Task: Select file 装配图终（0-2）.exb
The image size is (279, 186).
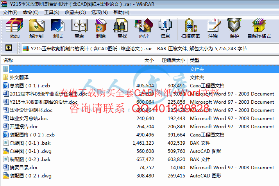Action: coord(32,135)
